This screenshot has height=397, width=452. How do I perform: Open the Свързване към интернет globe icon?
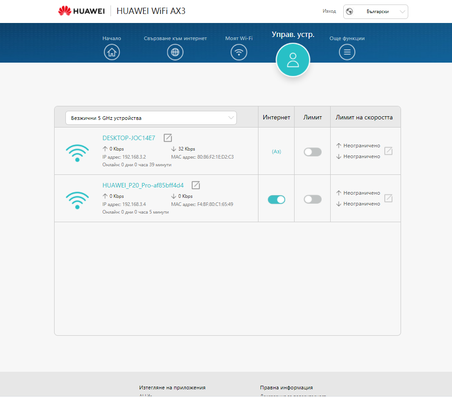[175, 52]
